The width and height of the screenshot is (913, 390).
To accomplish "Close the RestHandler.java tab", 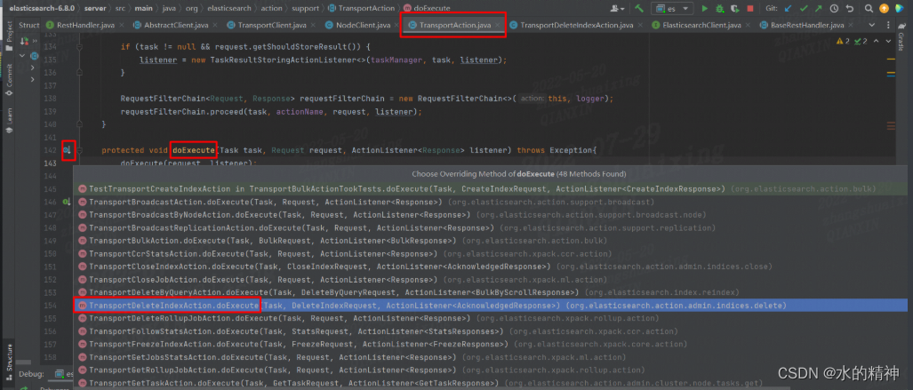I will pyautogui.click(x=122, y=25).
